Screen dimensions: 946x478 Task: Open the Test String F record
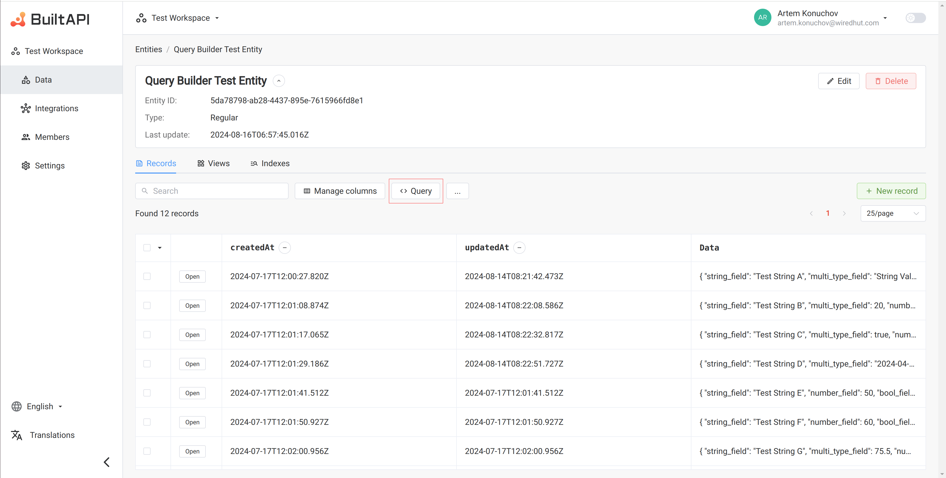192,422
